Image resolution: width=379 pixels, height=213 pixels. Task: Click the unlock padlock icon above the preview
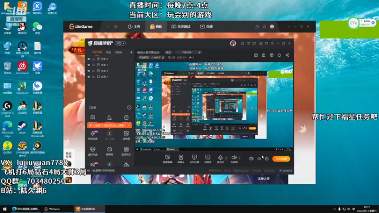(263, 55)
